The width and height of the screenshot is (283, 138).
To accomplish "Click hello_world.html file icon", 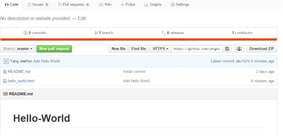I will pos(5,81).
